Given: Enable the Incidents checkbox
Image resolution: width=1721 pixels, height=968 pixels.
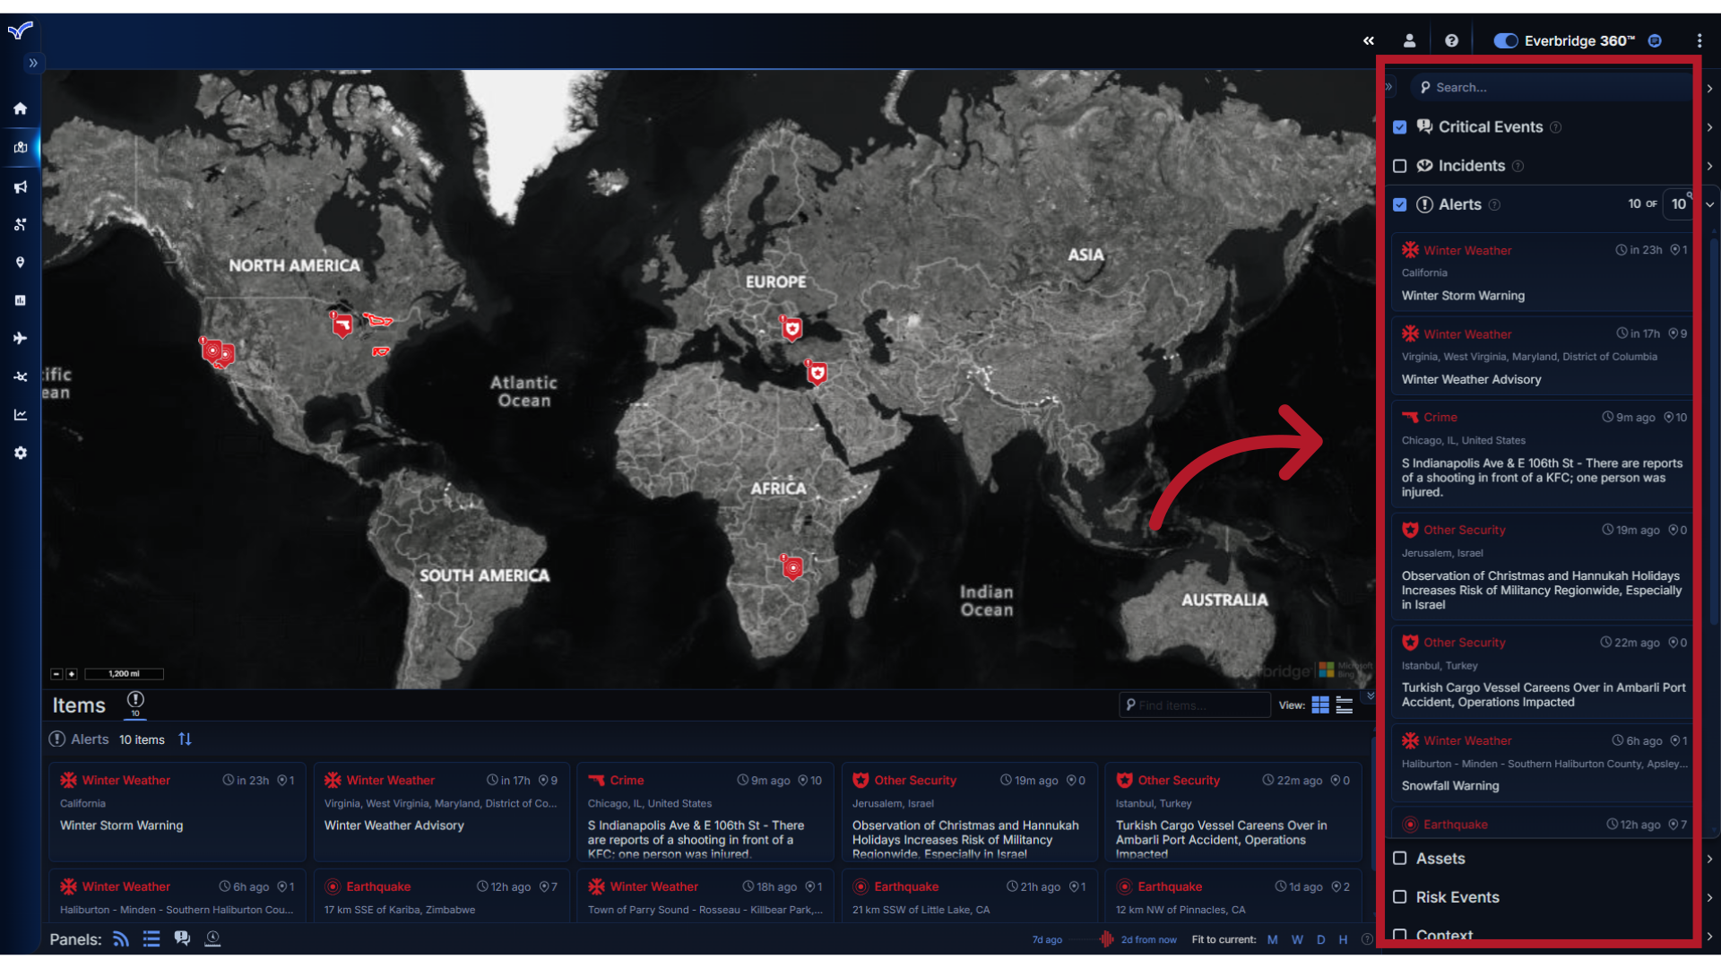Looking at the screenshot, I should 1401,166.
